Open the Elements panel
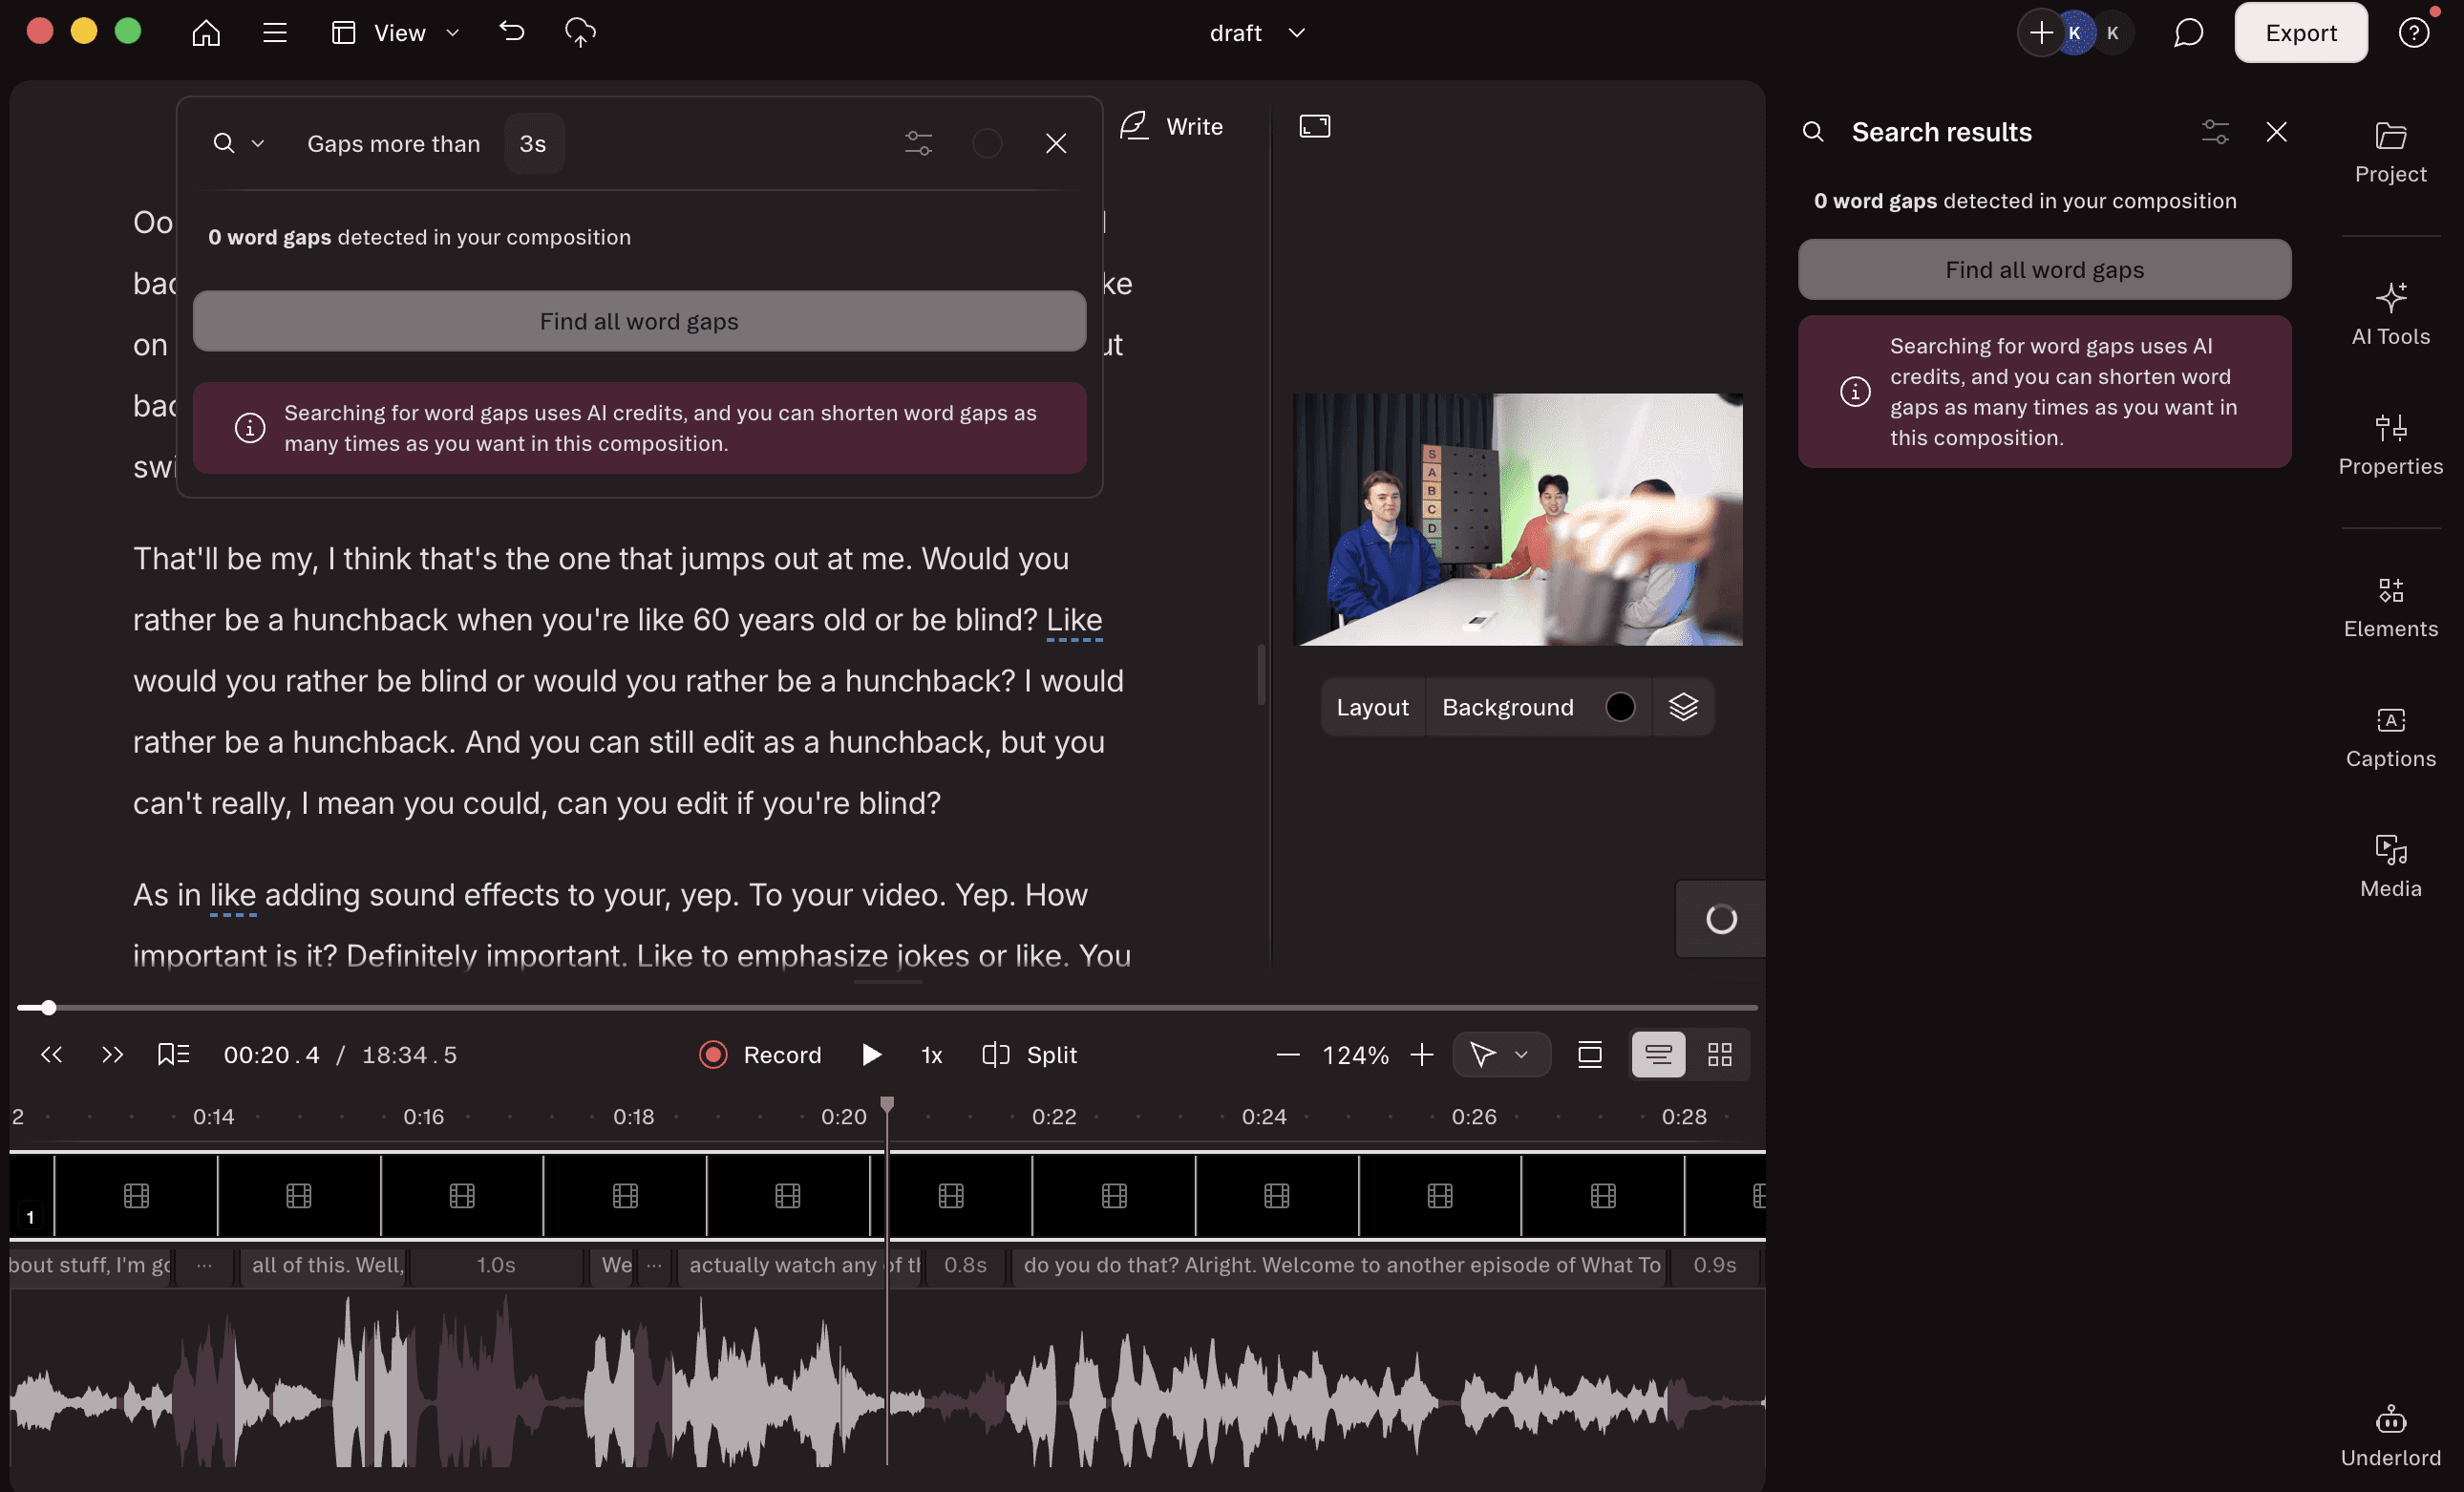Image resolution: width=2464 pixels, height=1492 pixels. pyautogui.click(x=2390, y=606)
